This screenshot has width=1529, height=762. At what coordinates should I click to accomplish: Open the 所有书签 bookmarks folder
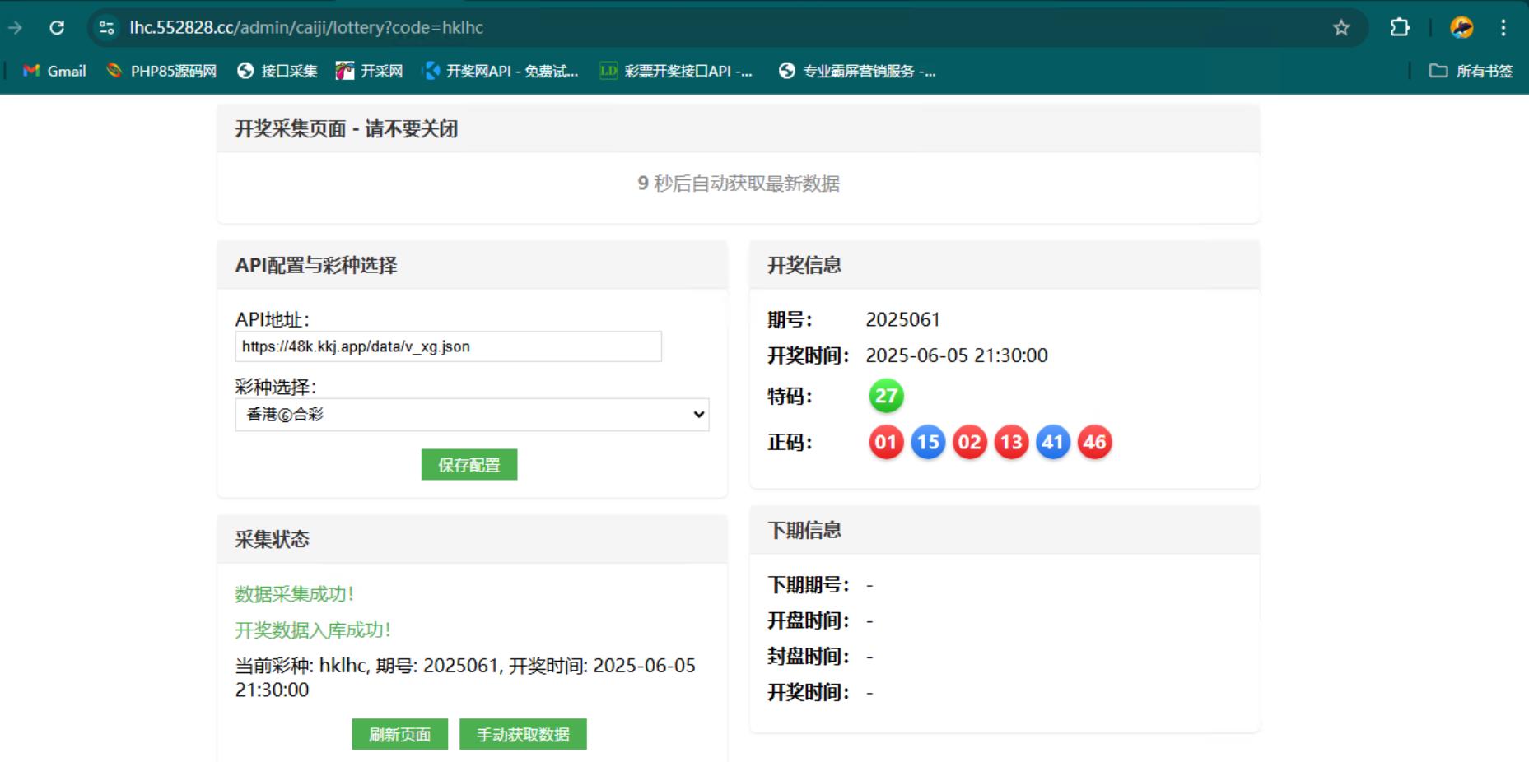click(1471, 72)
